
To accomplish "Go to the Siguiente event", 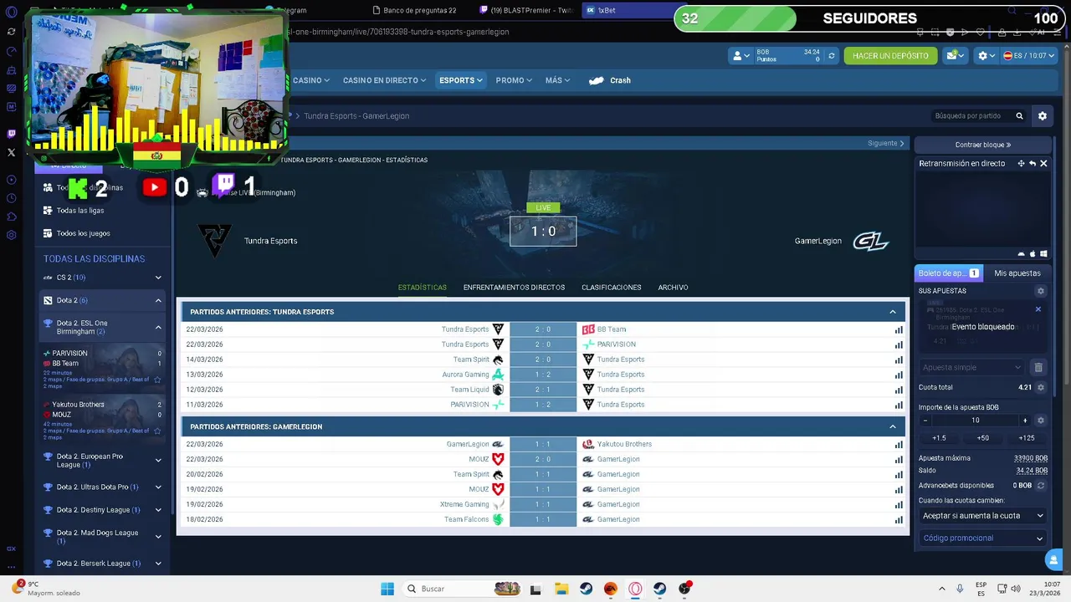I will (886, 143).
